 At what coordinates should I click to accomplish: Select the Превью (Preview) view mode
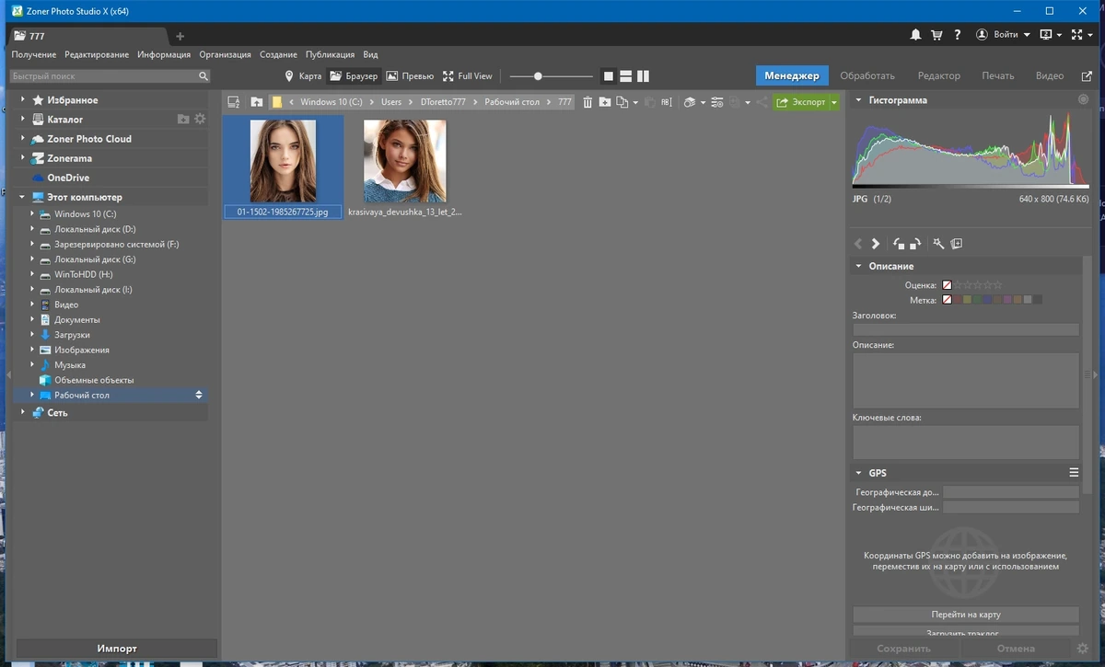[410, 76]
